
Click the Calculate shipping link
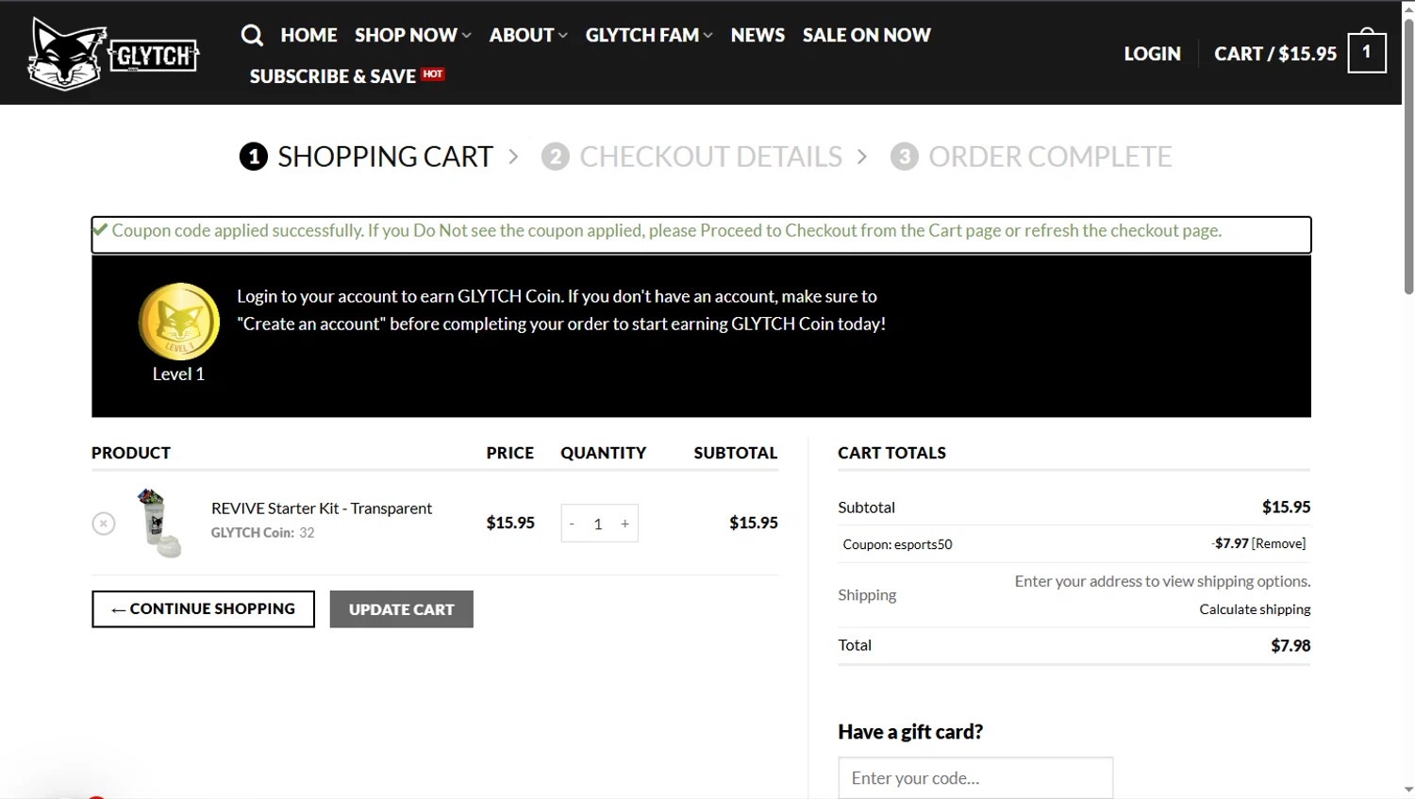[1255, 609]
